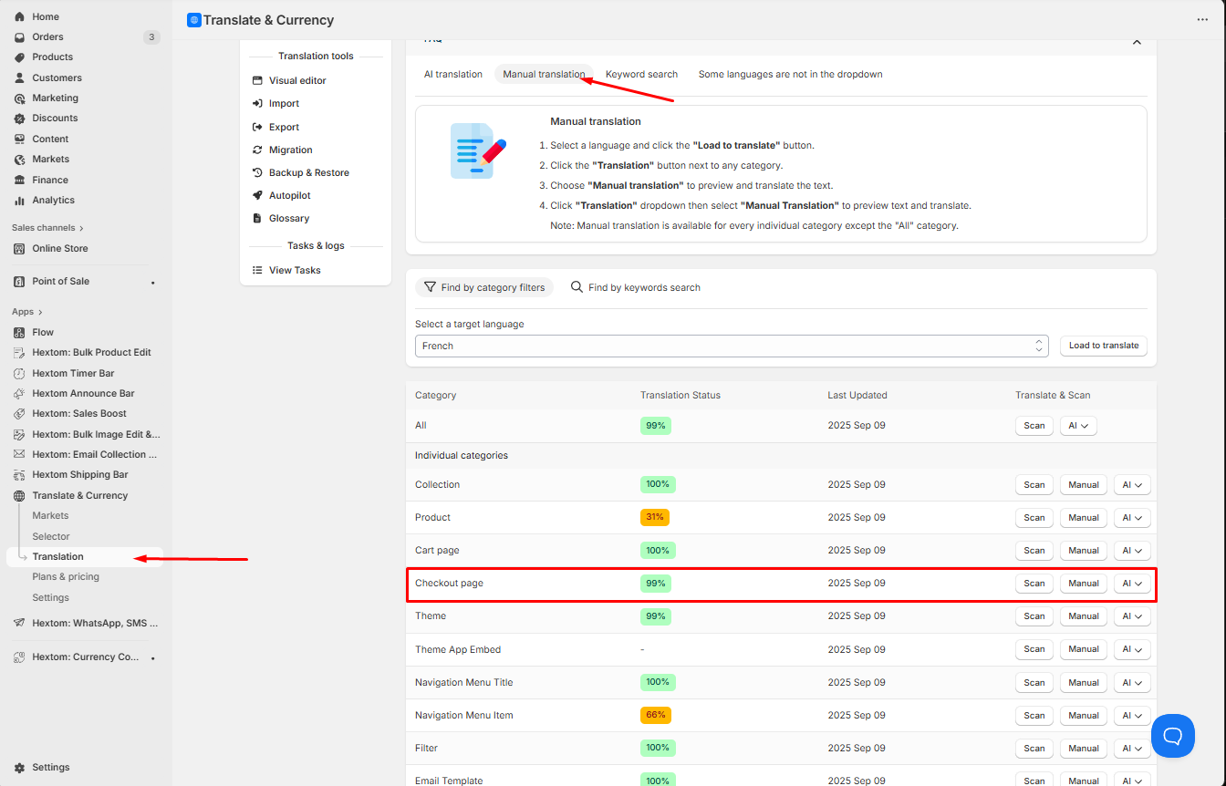Open the three-dot more menu
The image size is (1226, 786).
pyautogui.click(x=1202, y=20)
